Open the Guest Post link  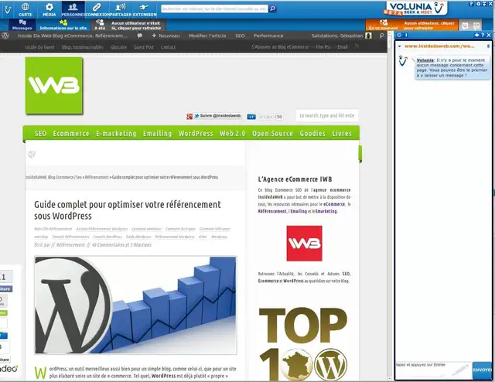tap(144, 47)
